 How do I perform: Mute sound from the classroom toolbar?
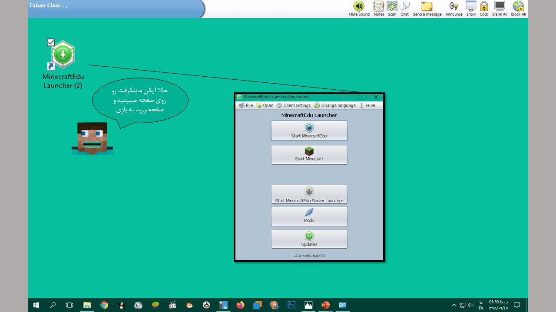coord(359,6)
